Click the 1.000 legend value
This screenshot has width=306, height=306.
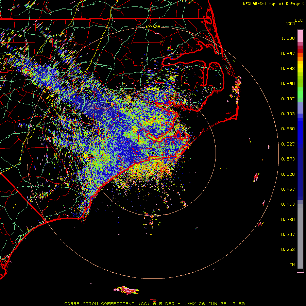click(x=288, y=38)
